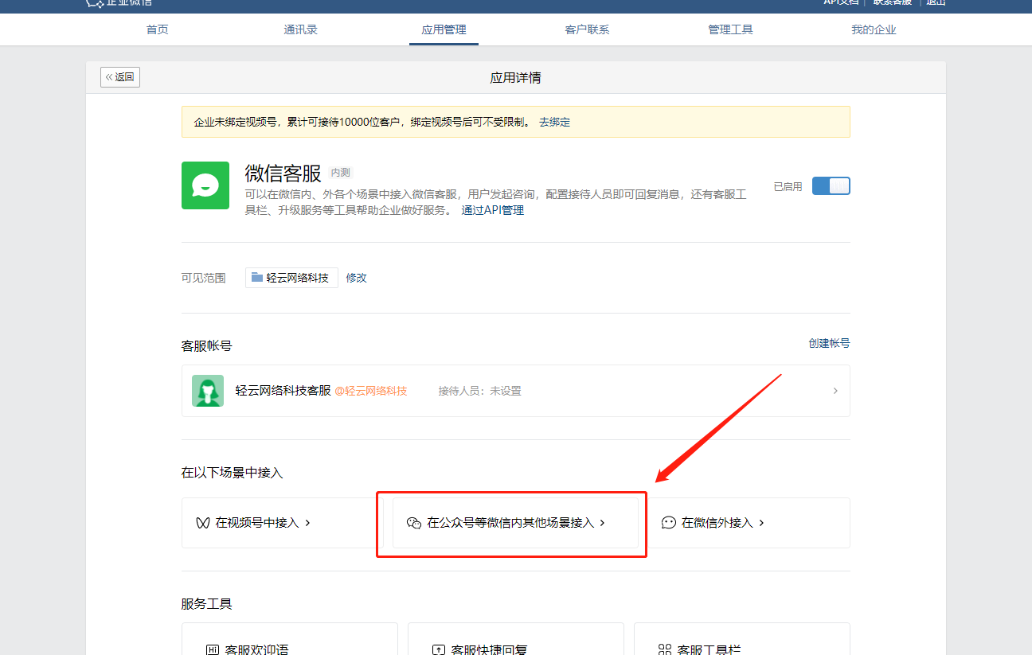The height and width of the screenshot is (655, 1032).
Task: Click the Hi icon of 客服欢迎语
Action: pyautogui.click(x=213, y=649)
